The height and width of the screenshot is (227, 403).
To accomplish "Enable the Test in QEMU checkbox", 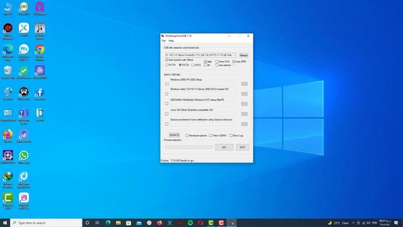I will [x=218, y=136].
